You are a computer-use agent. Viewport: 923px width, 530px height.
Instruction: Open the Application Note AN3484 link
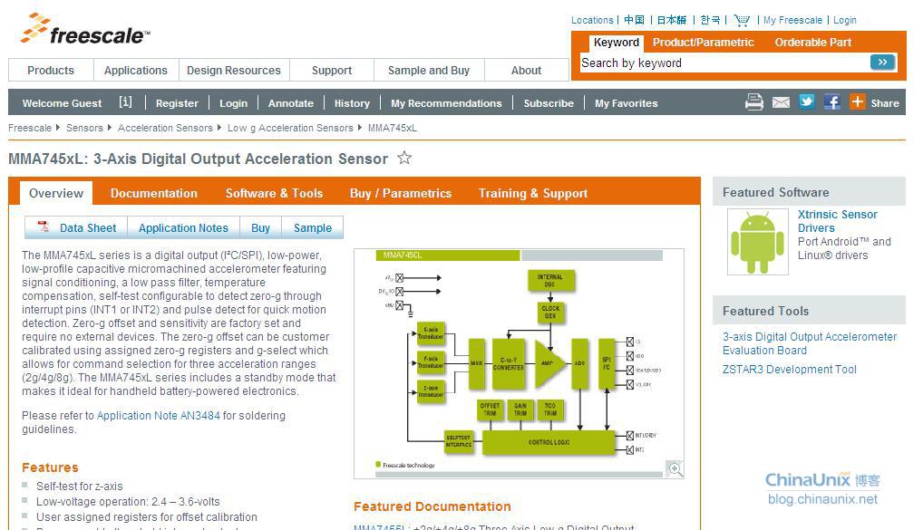(x=159, y=416)
